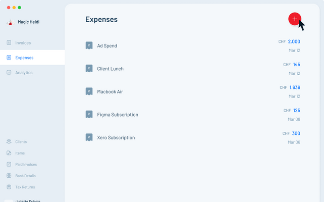Screen dimensions: 324x202
Task: Open the Client Lunch expense
Action: pyautogui.click(x=110, y=69)
